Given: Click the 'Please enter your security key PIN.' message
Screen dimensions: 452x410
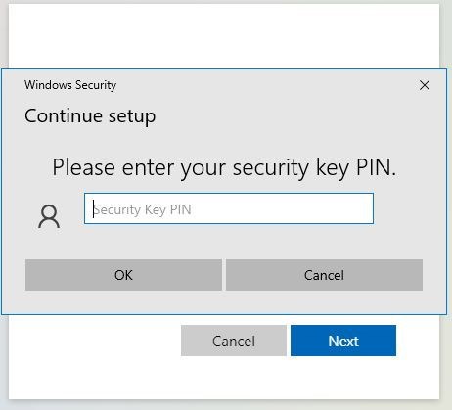Looking at the screenshot, I should point(224,167).
